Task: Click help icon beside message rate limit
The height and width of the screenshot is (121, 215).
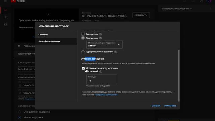Action: coord(101,72)
